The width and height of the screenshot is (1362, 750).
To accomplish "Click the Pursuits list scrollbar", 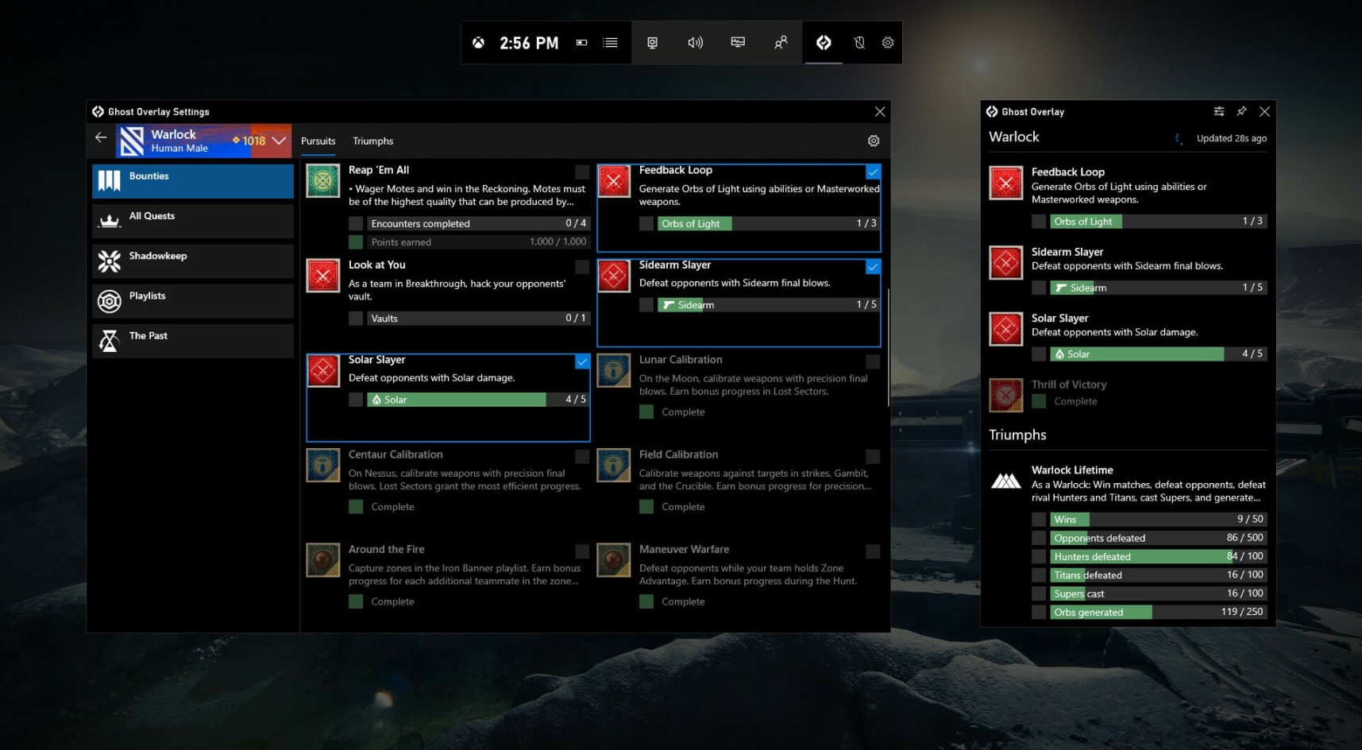I will click(x=888, y=348).
